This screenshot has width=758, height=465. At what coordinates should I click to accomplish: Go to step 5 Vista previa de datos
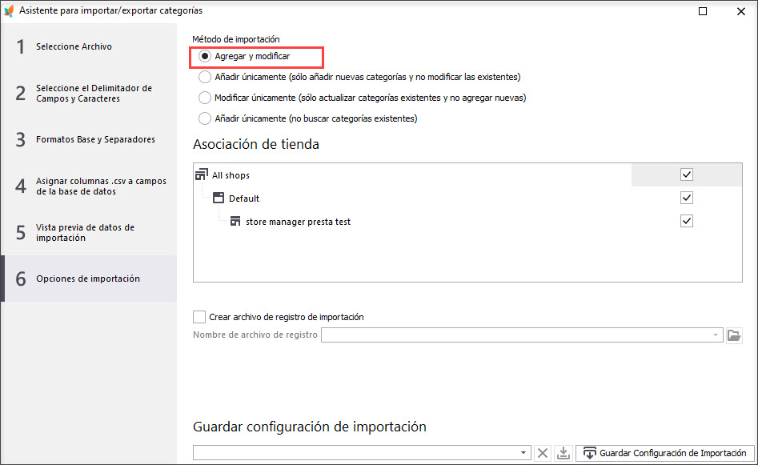pyautogui.click(x=89, y=232)
